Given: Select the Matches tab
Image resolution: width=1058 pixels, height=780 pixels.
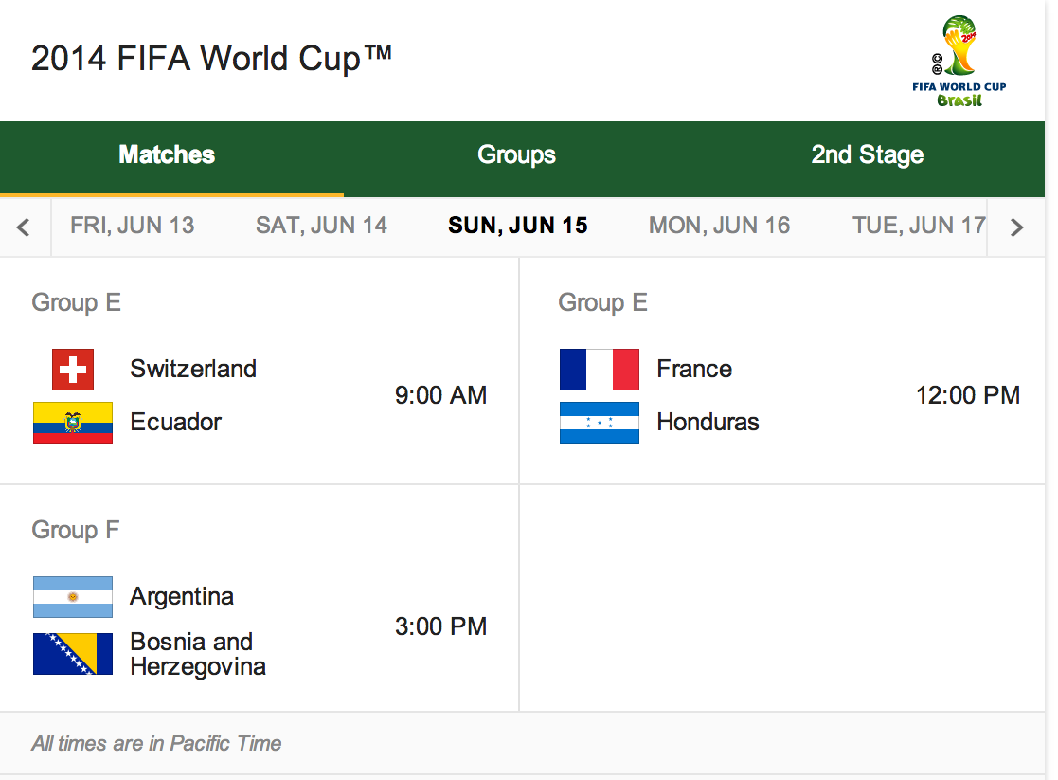Looking at the screenshot, I should click(167, 154).
